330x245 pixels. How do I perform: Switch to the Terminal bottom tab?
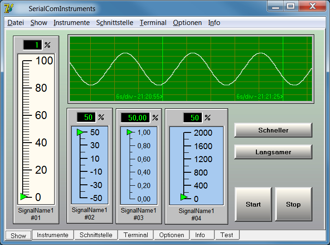click(136, 235)
